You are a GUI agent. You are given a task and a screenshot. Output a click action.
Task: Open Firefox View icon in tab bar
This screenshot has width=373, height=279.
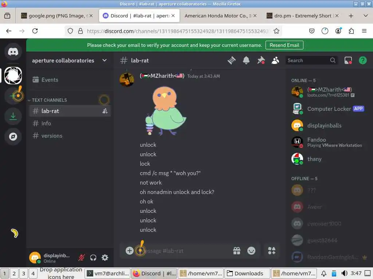click(x=7, y=16)
